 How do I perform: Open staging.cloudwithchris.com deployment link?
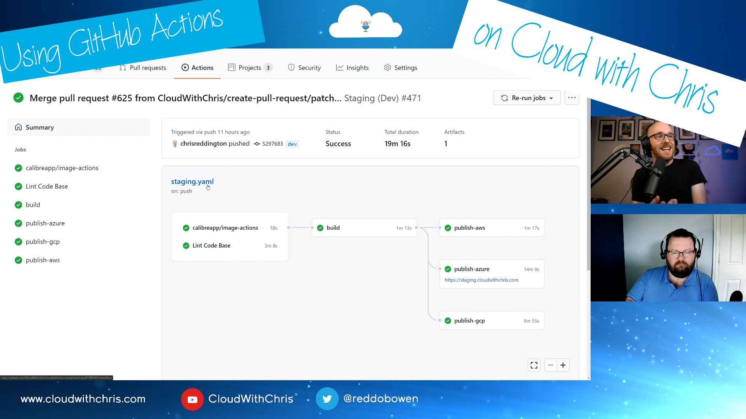(x=481, y=280)
